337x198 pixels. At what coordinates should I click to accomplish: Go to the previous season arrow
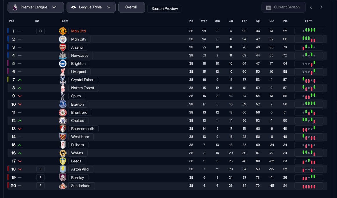tap(311, 7)
